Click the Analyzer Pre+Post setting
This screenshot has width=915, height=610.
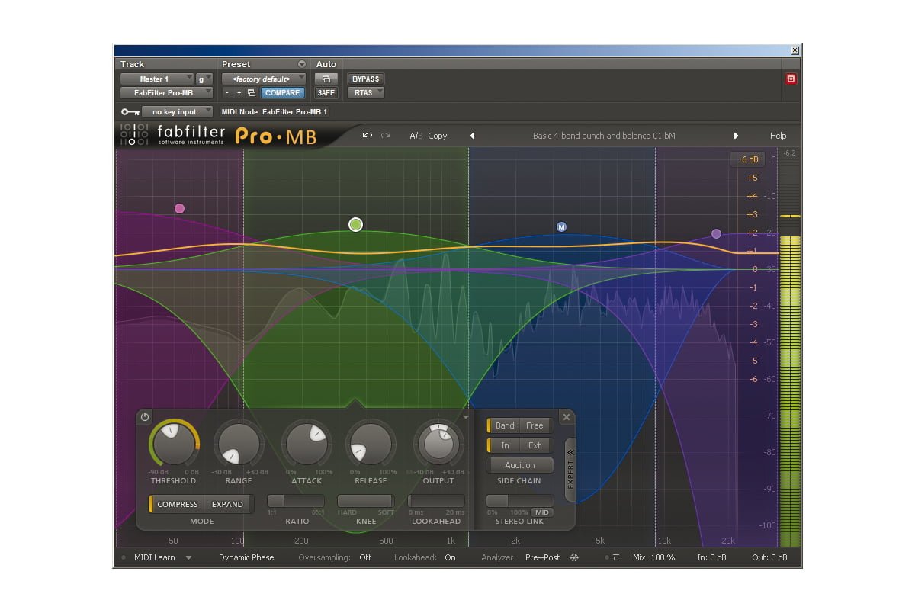coord(542,557)
